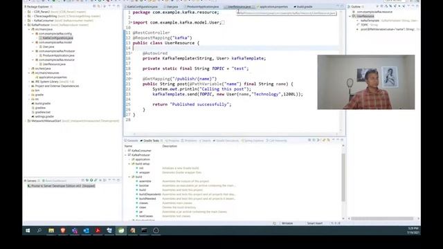The height and width of the screenshot is (249, 443).
Task: Expand the JRE System Library node
Action: (x=29, y=82)
